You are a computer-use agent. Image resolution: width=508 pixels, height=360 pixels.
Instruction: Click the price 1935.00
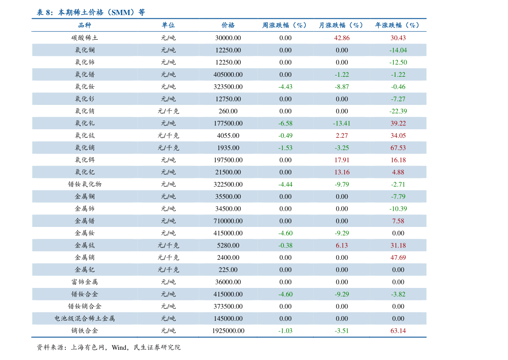click(x=228, y=148)
